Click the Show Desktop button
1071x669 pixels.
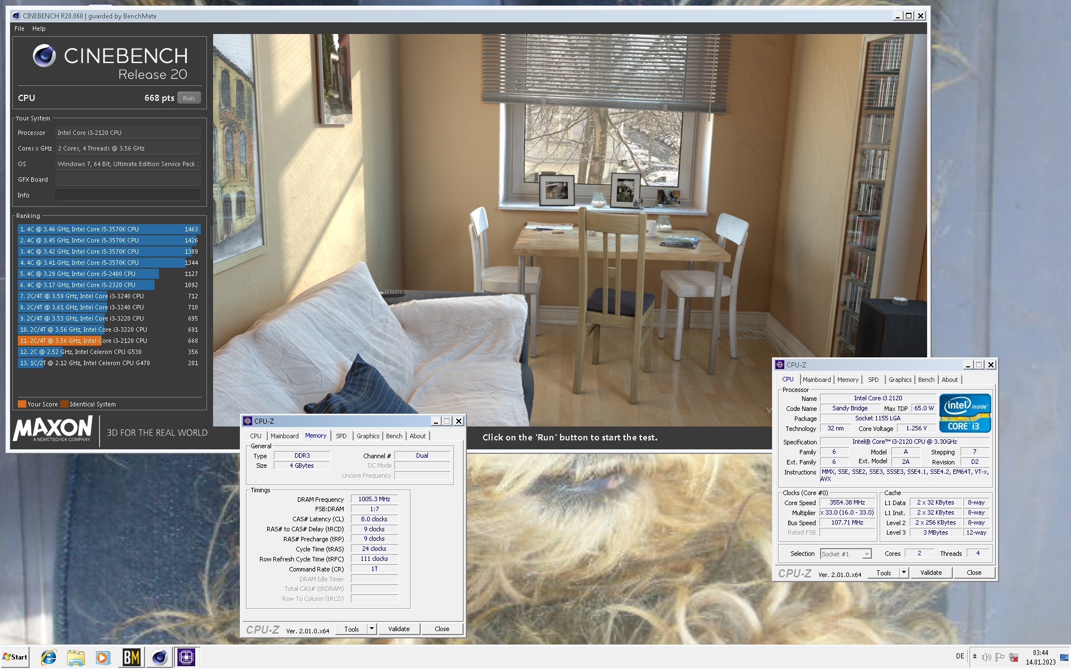coord(1065,657)
